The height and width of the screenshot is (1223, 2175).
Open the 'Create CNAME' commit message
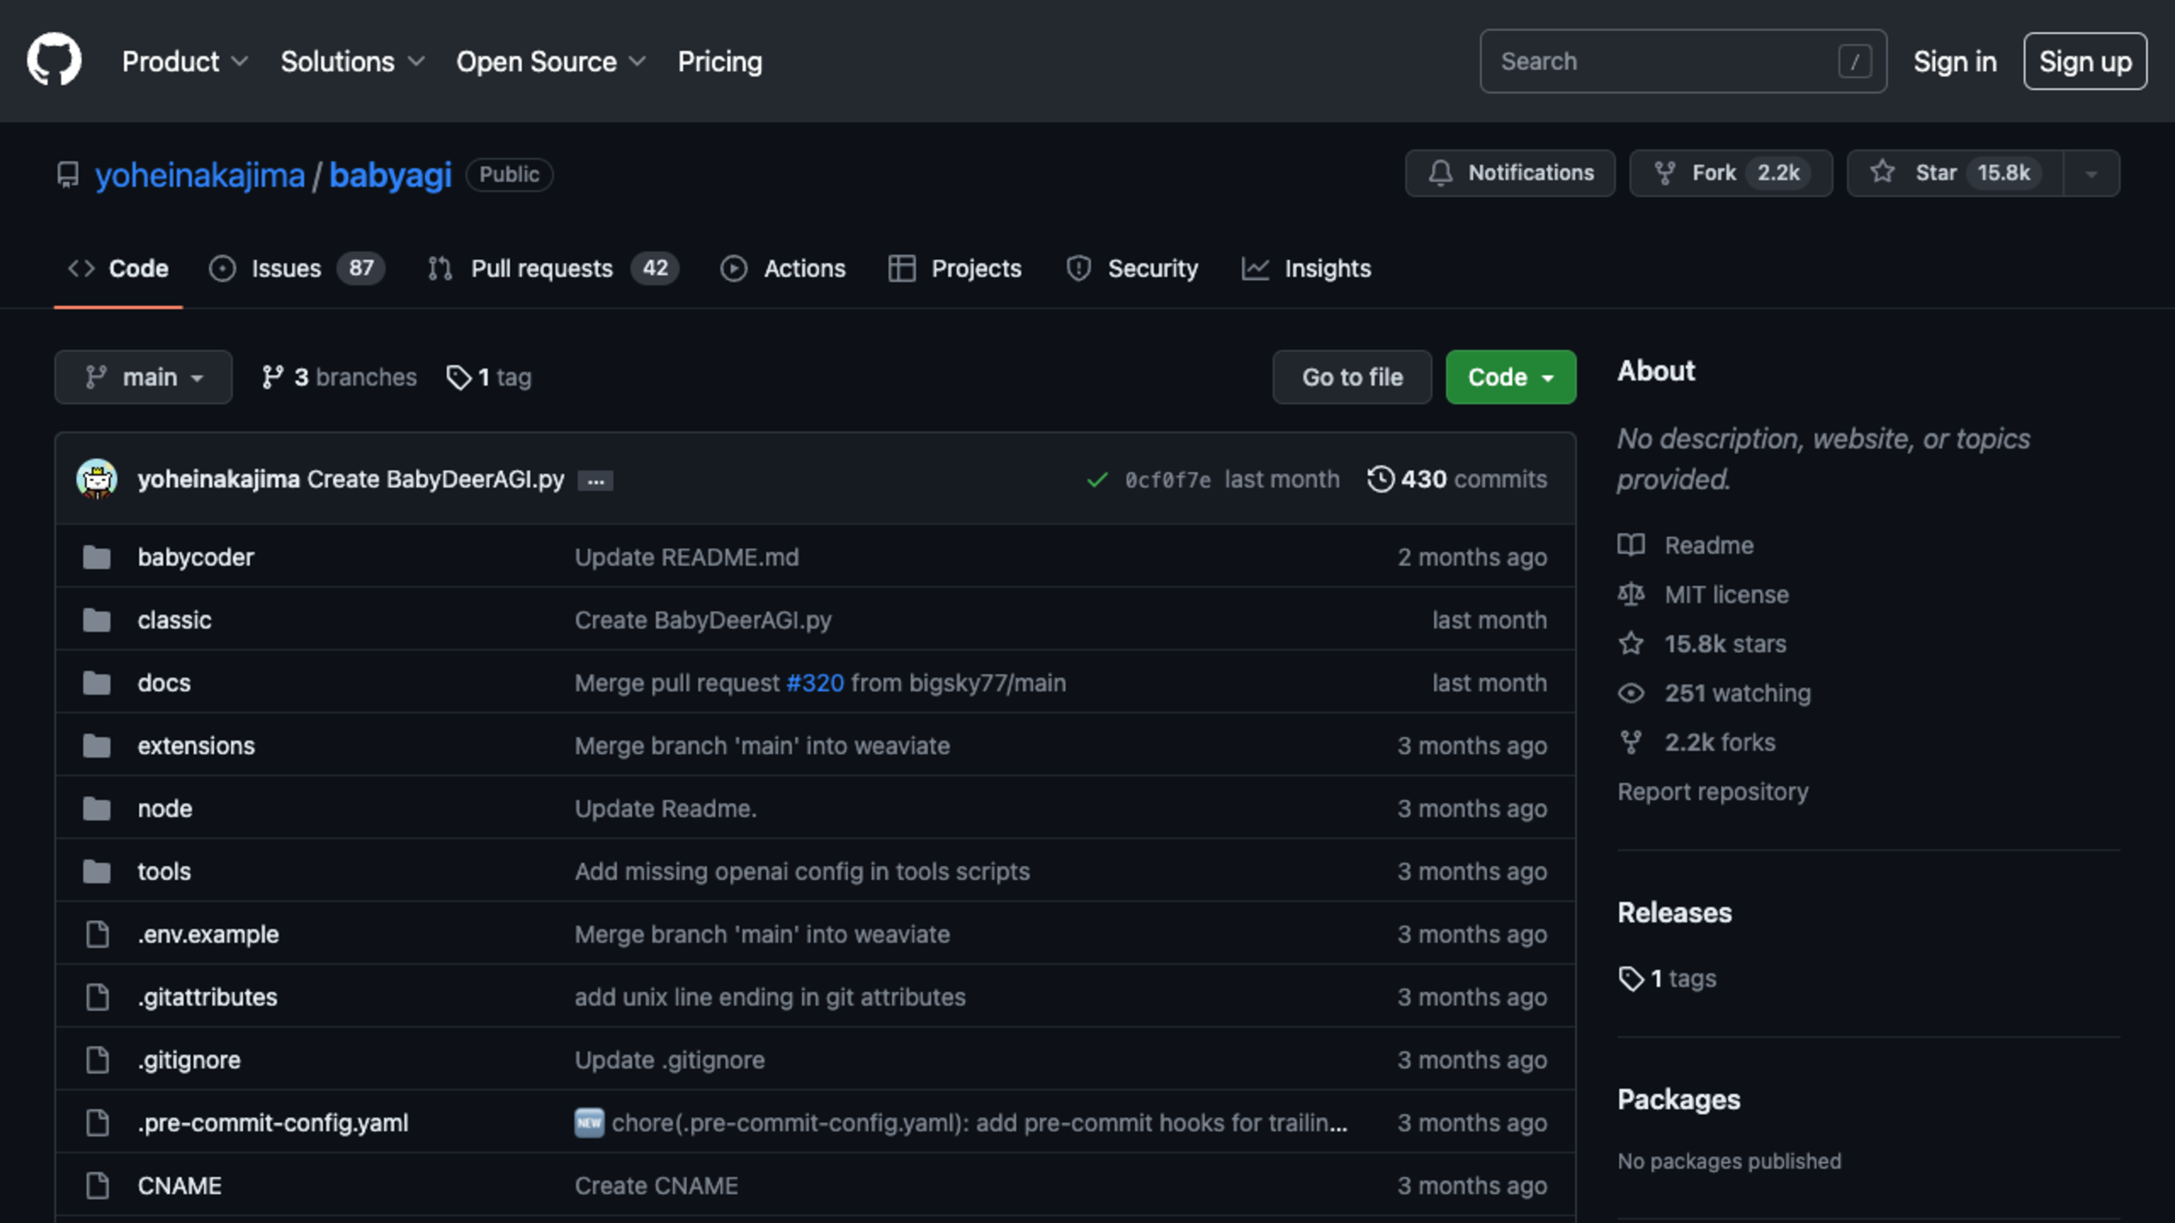tap(656, 1186)
